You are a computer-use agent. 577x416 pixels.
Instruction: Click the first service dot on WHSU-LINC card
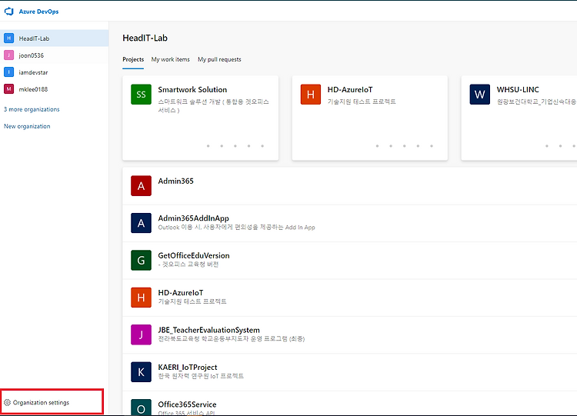click(547, 146)
